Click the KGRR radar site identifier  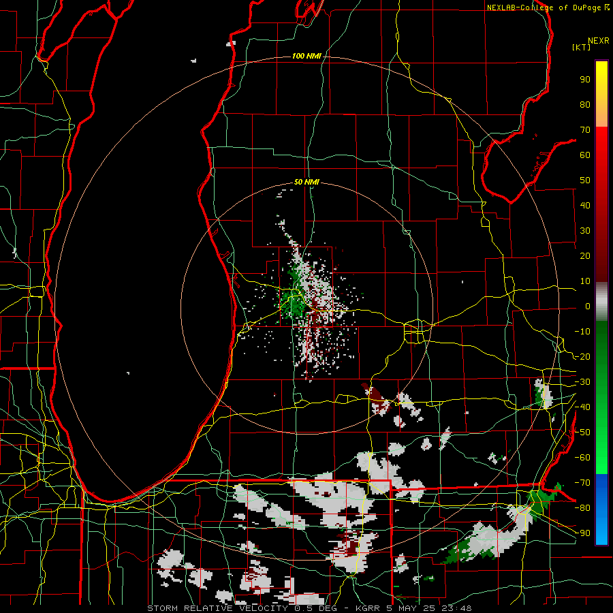tap(369, 608)
